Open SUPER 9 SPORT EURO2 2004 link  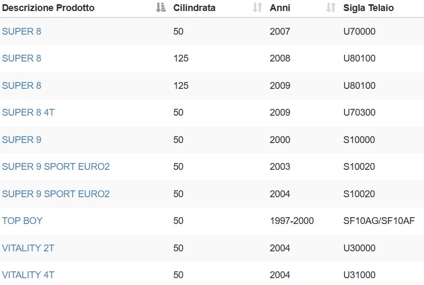pyautogui.click(x=56, y=194)
